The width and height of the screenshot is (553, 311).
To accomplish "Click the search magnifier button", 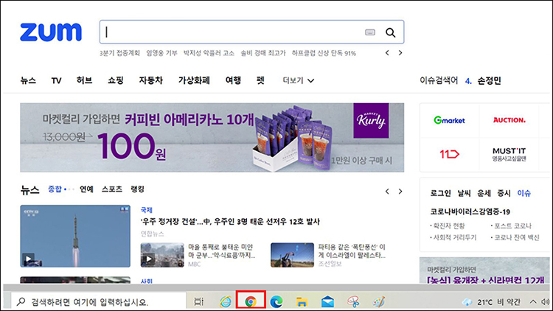I will click(390, 32).
